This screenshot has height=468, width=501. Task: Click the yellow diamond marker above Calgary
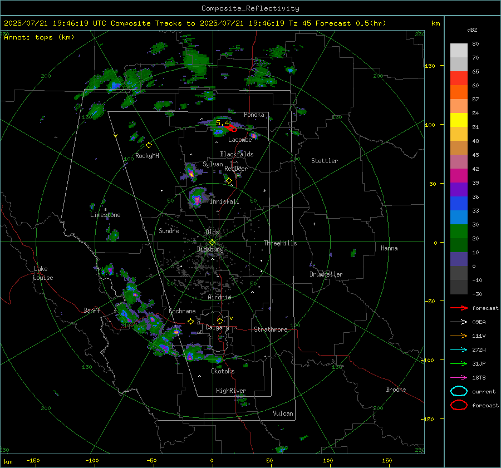(220, 321)
